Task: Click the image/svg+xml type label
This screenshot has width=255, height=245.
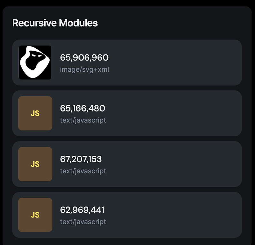Action: (84, 69)
